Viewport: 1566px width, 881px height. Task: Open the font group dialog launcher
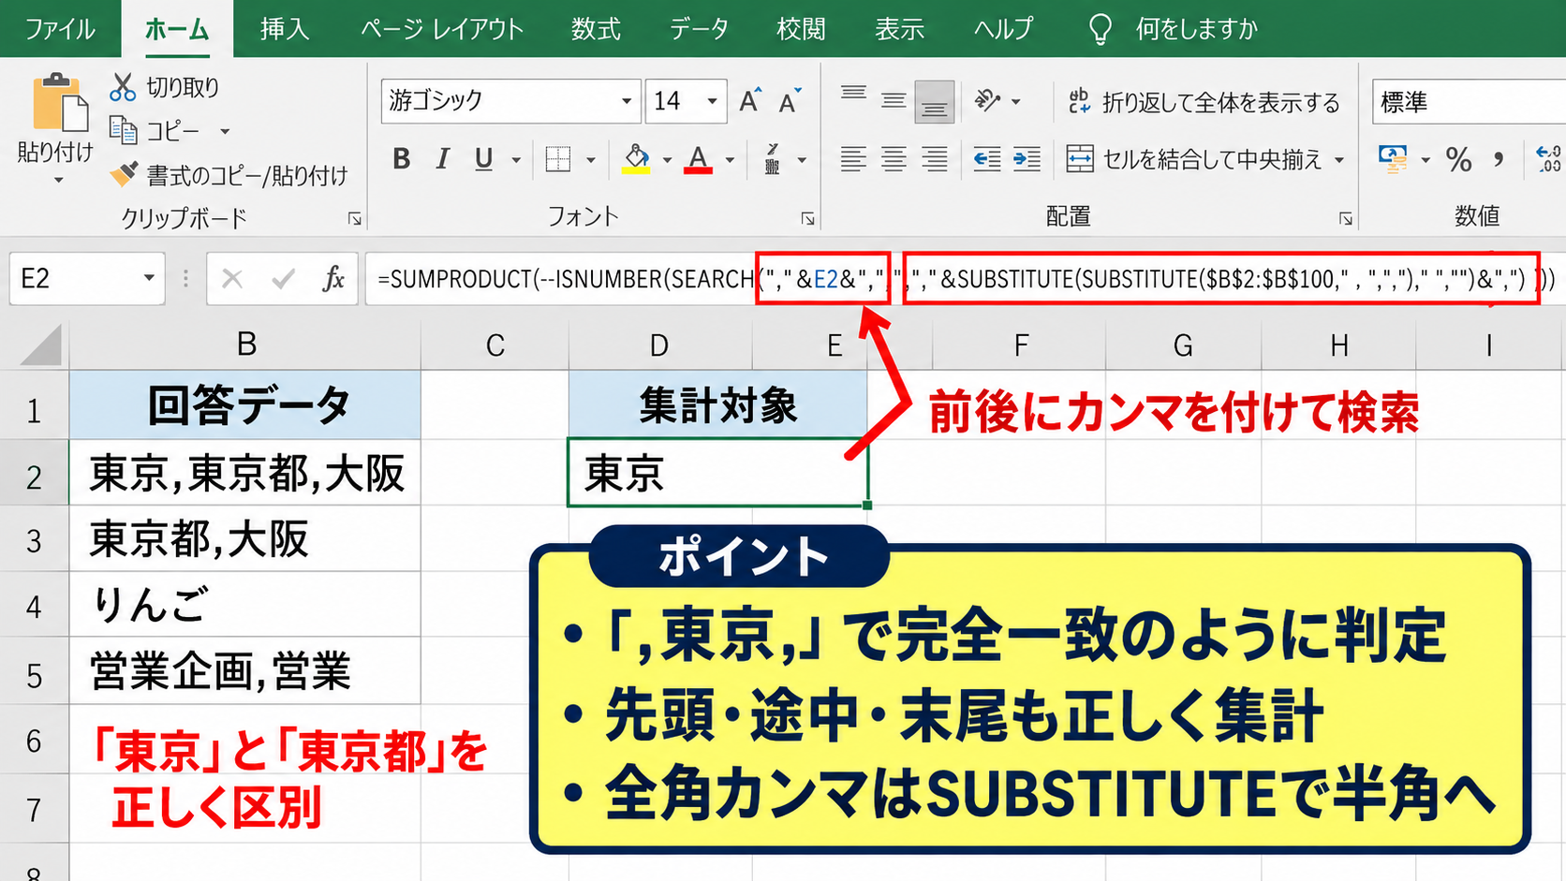(x=807, y=218)
